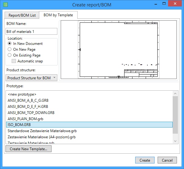The image size is (184, 169).
Task: Select <new prototype> from the list
Action: click(x=22, y=94)
